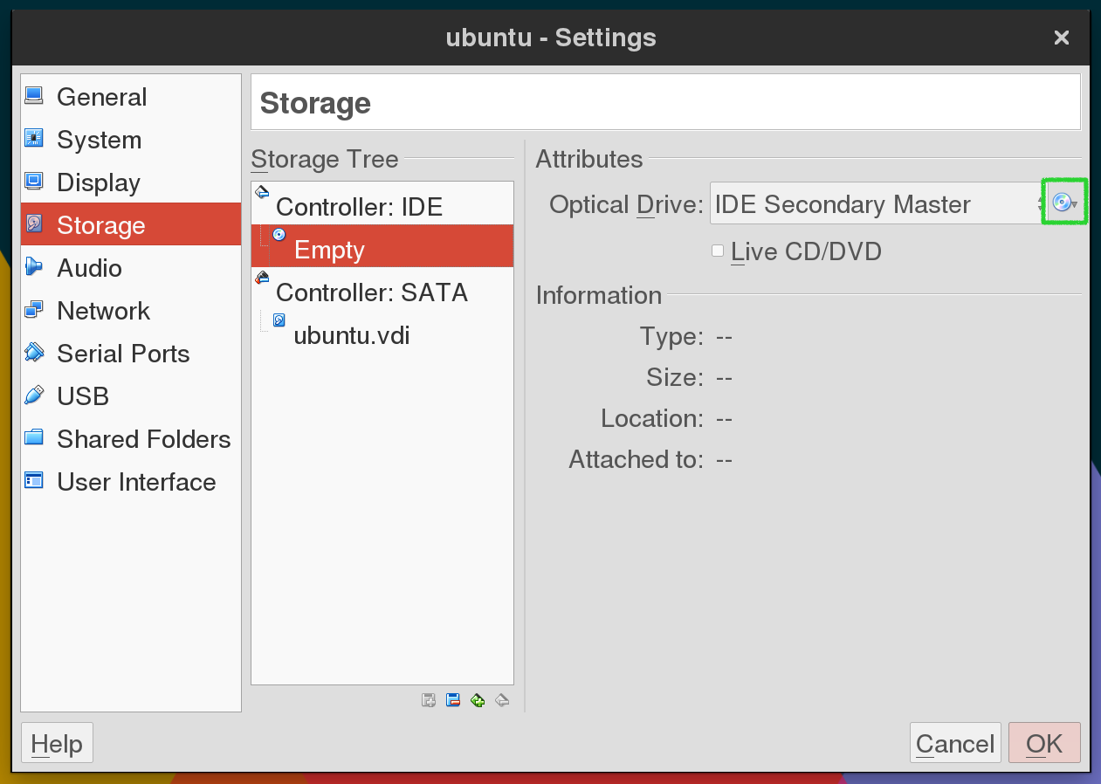Click the Attached to: information label
This screenshot has width=1101, height=784.
tap(637, 459)
